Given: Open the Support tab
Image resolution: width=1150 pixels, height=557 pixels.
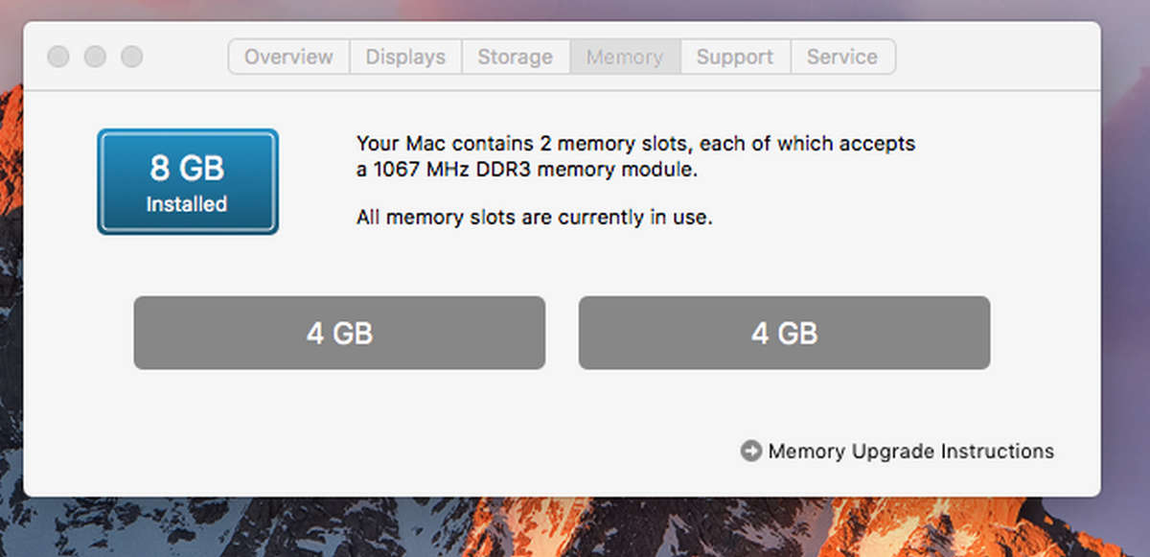Looking at the screenshot, I should coord(735,57).
